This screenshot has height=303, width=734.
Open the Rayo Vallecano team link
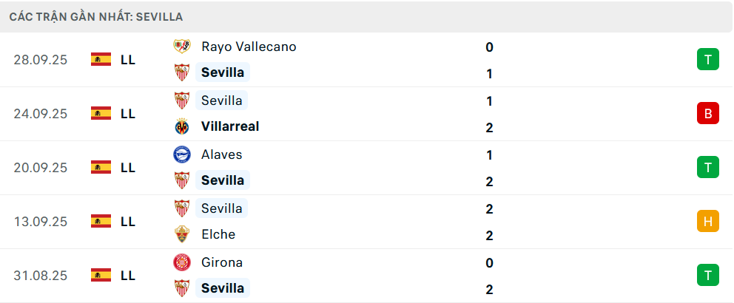click(x=249, y=47)
